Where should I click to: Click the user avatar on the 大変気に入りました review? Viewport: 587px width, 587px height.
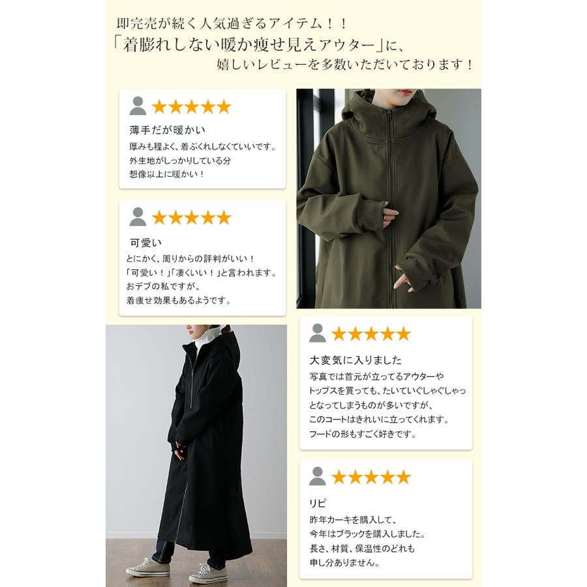(318, 333)
